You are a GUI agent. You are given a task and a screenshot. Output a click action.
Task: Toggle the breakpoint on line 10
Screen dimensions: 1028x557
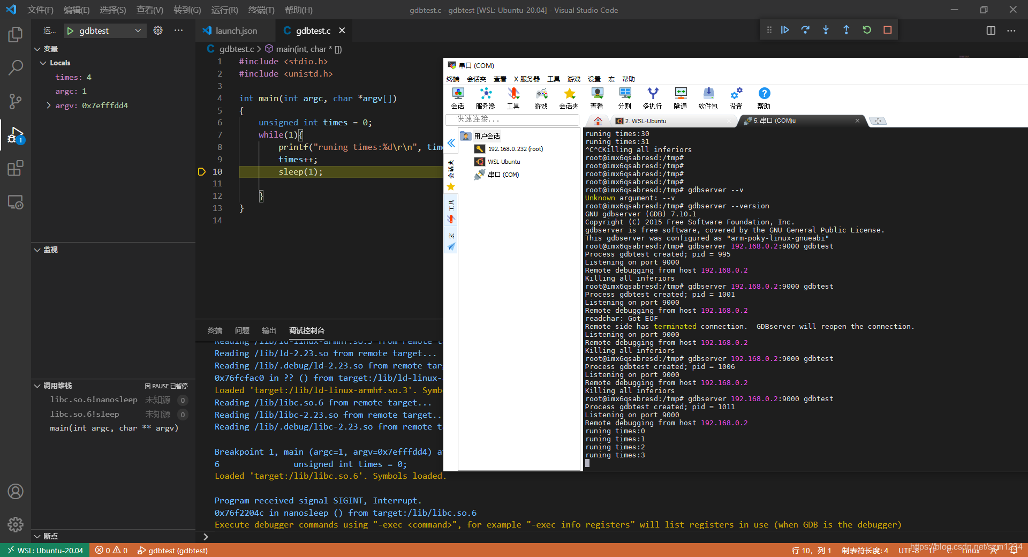click(202, 171)
